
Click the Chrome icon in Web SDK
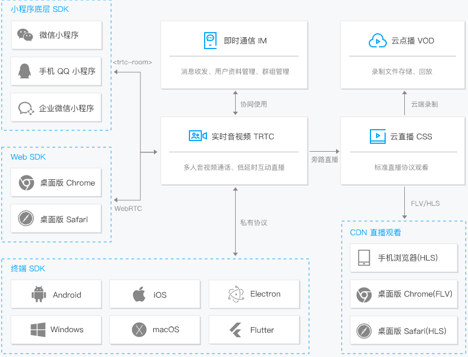point(27,183)
